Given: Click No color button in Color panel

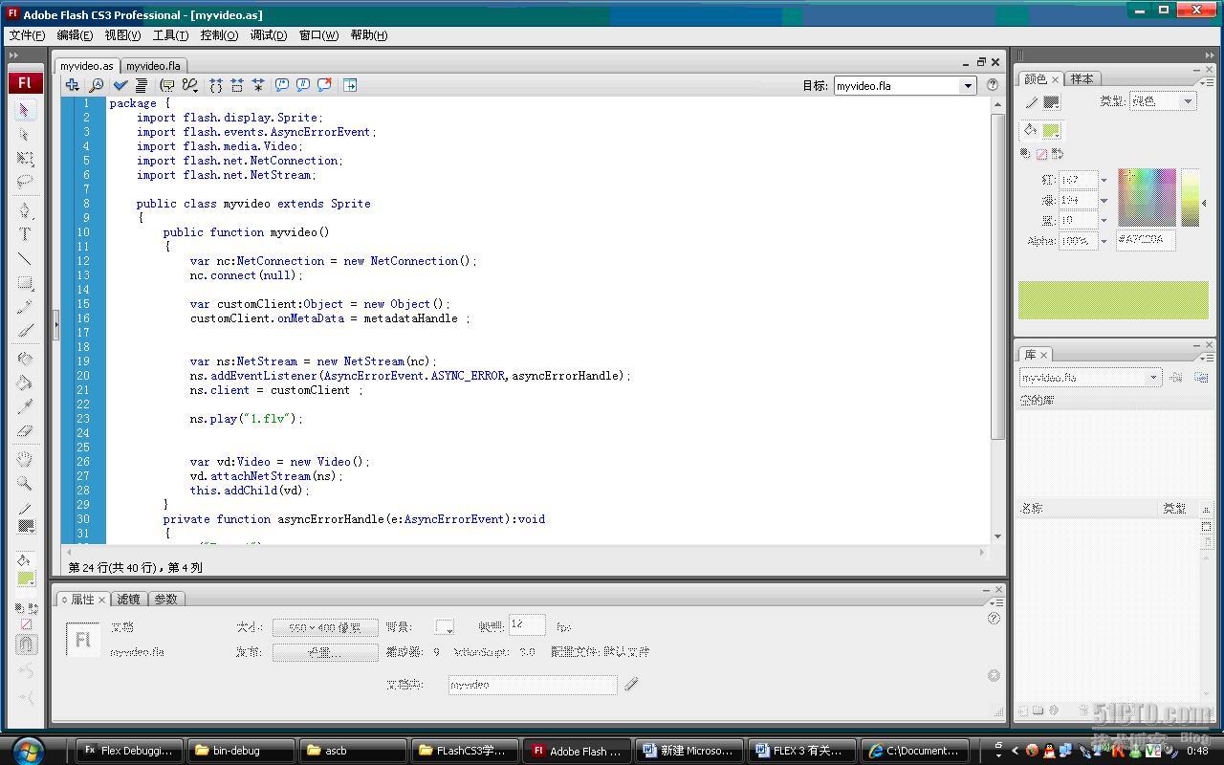Looking at the screenshot, I should pos(1041,153).
